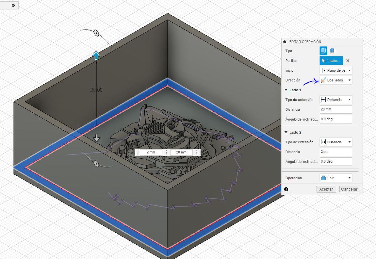The image size is (376, 259).
Task: Open Lado 1 Tipo de extensión dropdown
Action: click(x=336, y=100)
